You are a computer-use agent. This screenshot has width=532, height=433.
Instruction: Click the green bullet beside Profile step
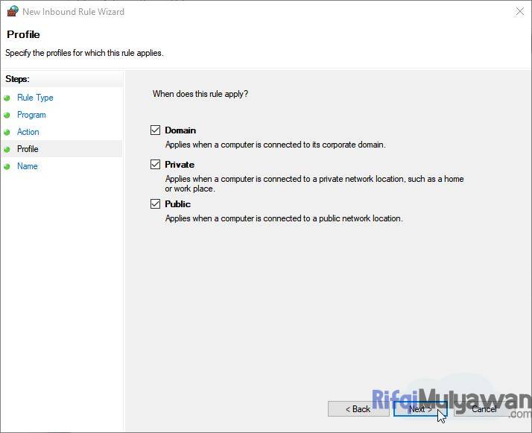[7, 149]
